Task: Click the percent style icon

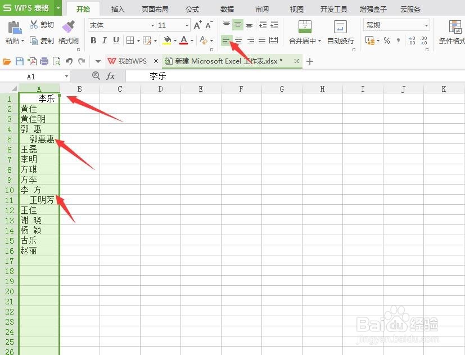Action: coord(387,41)
